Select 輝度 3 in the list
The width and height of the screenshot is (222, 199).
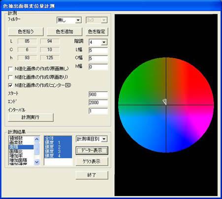(58, 151)
